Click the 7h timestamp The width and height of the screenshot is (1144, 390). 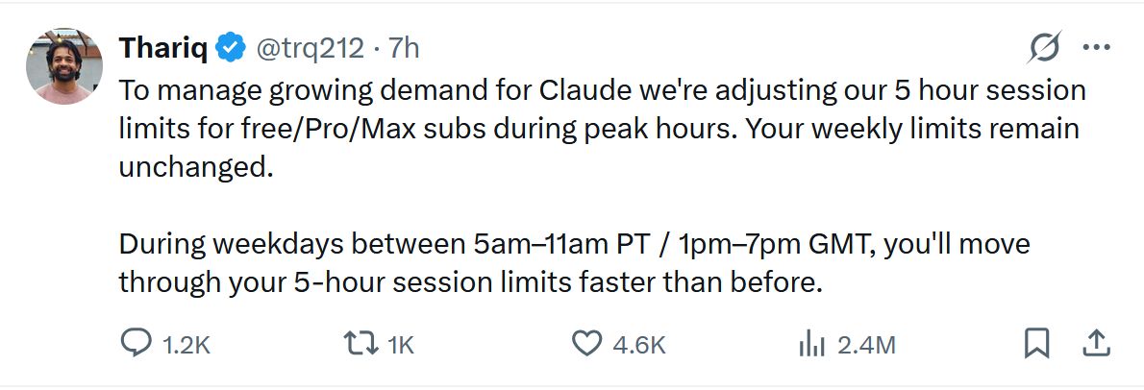coord(404,46)
